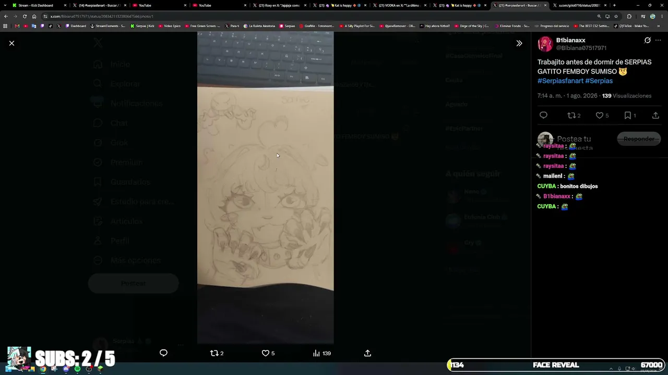The width and height of the screenshot is (668, 375).
Task: Go back in browser history
Action: tap(6, 16)
